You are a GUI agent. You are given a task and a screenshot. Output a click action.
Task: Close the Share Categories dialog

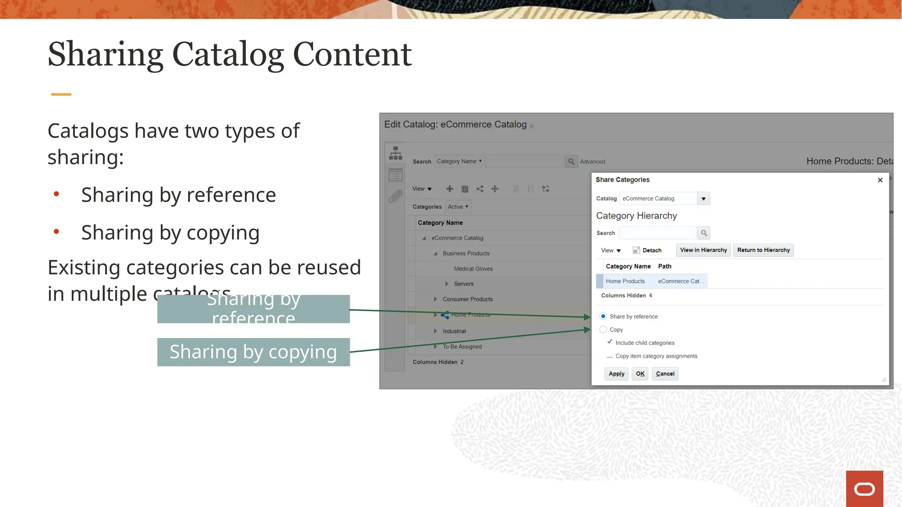click(x=880, y=180)
